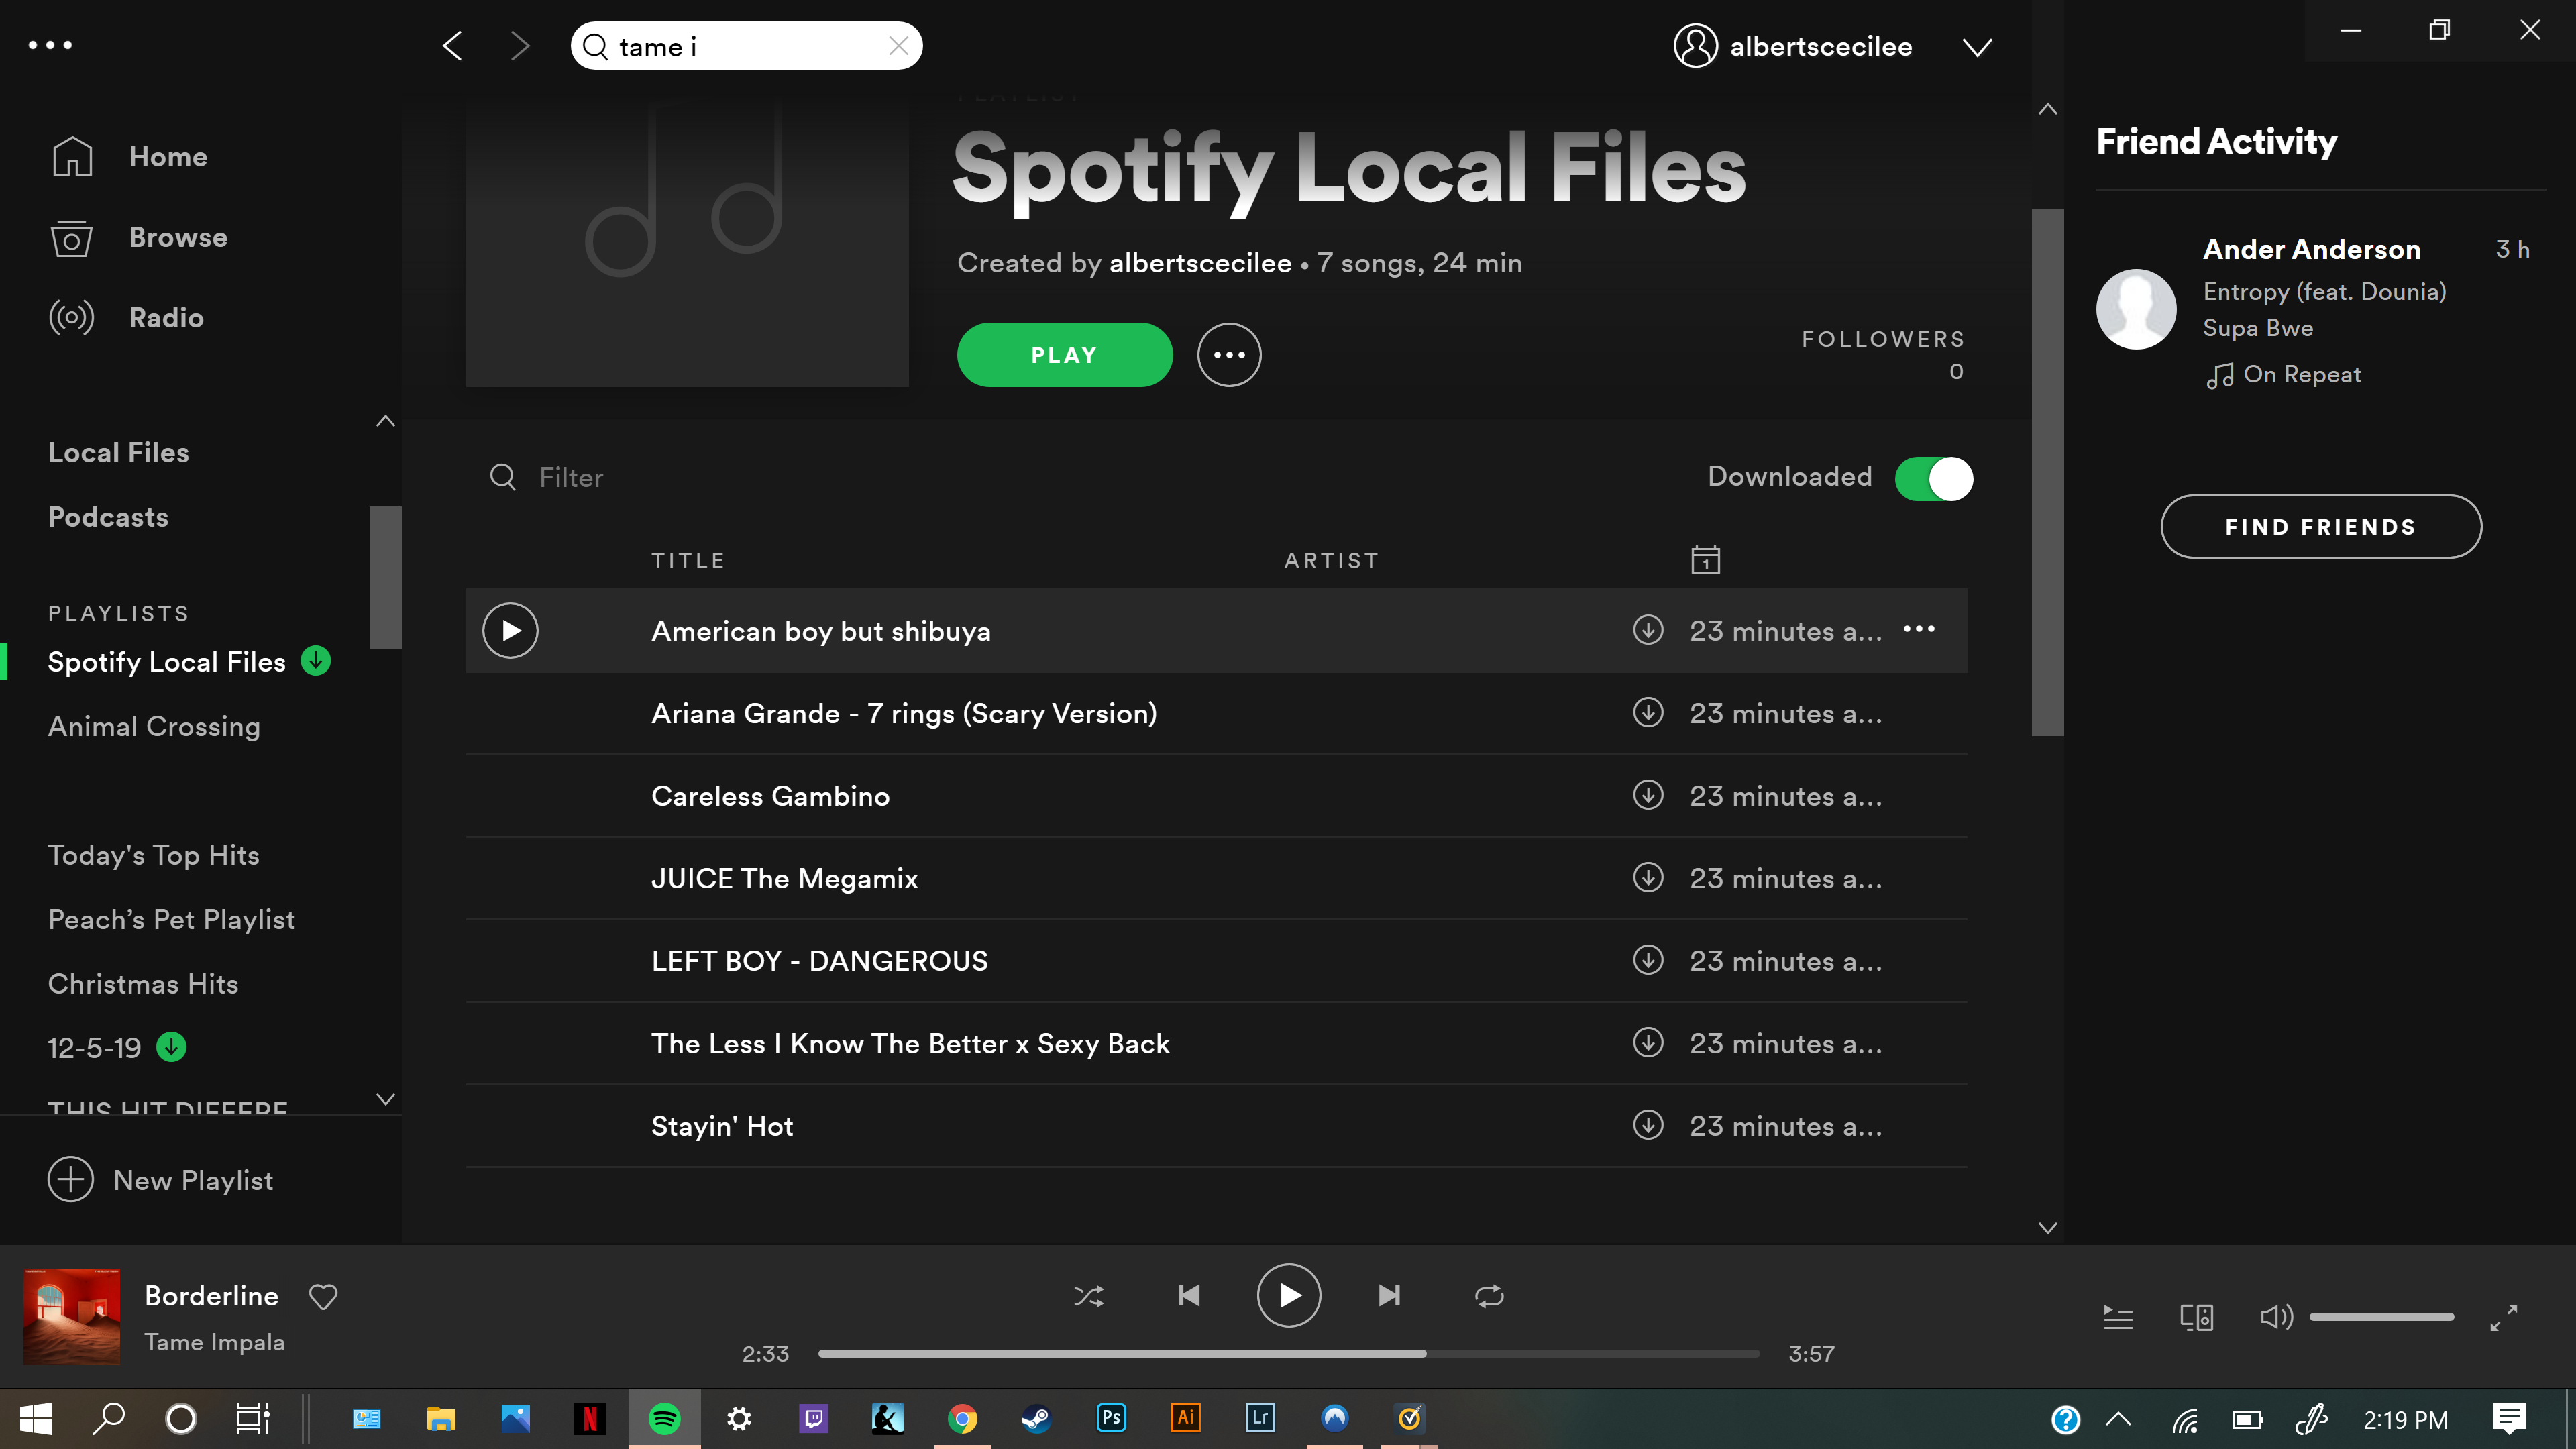The height and width of the screenshot is (1449, 2576).
Task: Click the Borderline album art thumbnail
Action: coord(72,1317)
